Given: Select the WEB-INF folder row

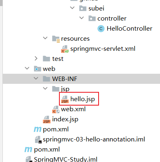Looking at the screenshot, I should tap(81, 79).
